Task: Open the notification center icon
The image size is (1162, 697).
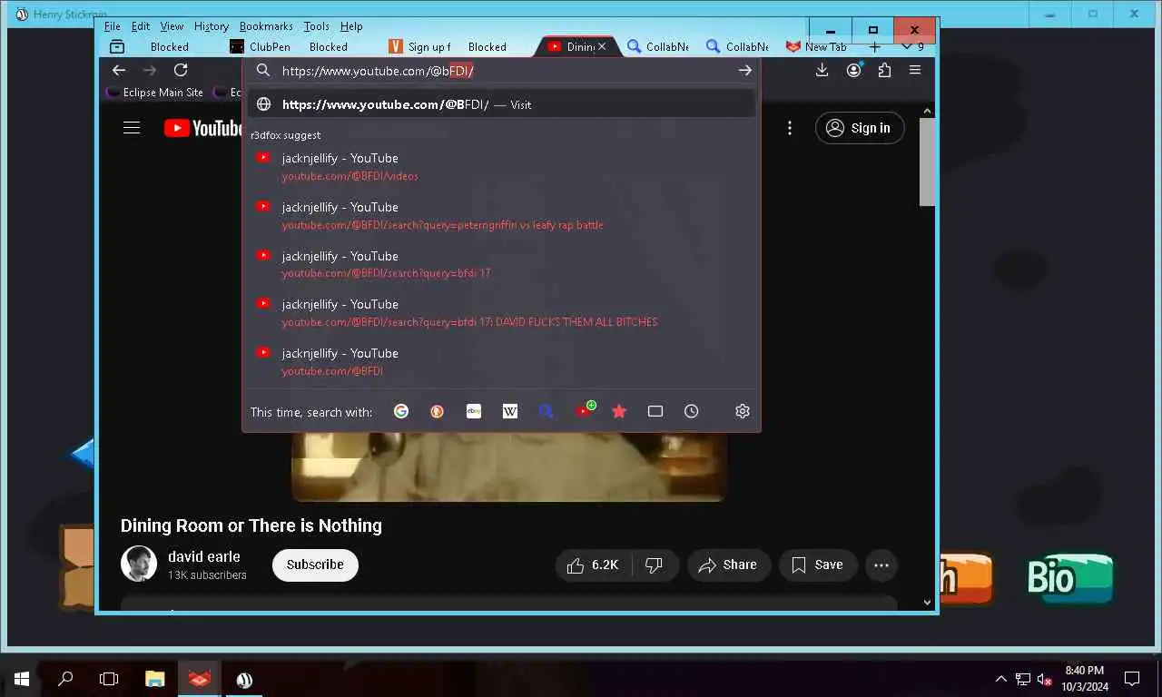Action: pyautogui.click(x=1132, y=678)
